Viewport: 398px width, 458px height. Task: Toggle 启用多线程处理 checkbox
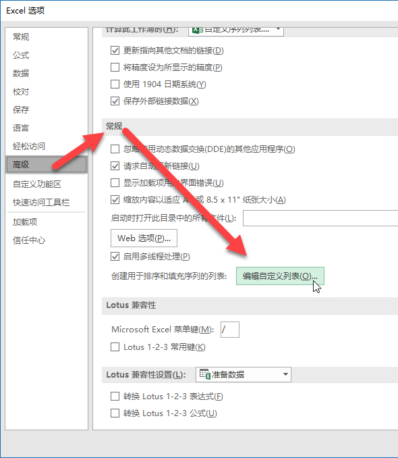click(x=115, y=257)
